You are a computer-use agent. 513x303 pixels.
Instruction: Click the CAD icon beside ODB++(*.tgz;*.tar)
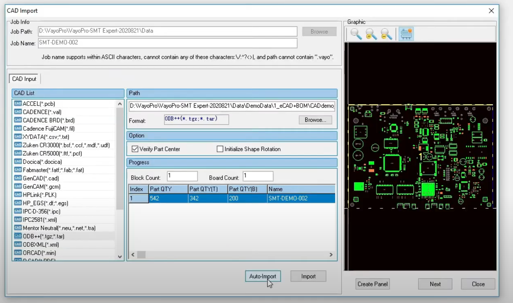[18, 236]
